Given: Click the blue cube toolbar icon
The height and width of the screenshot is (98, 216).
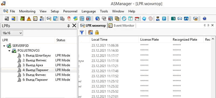Looking at the screenshot, I should [144, 19].
